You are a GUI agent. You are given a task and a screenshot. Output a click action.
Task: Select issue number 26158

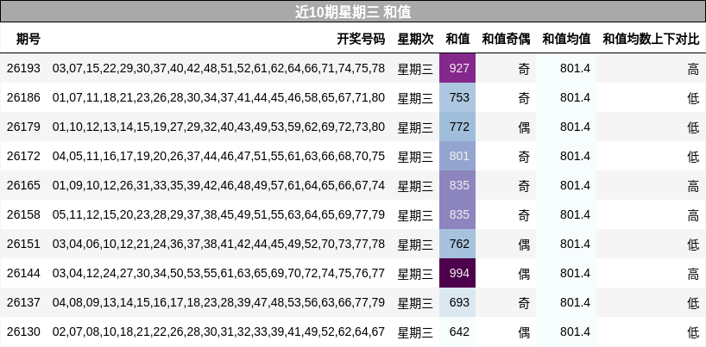click(x=23, y=214)
